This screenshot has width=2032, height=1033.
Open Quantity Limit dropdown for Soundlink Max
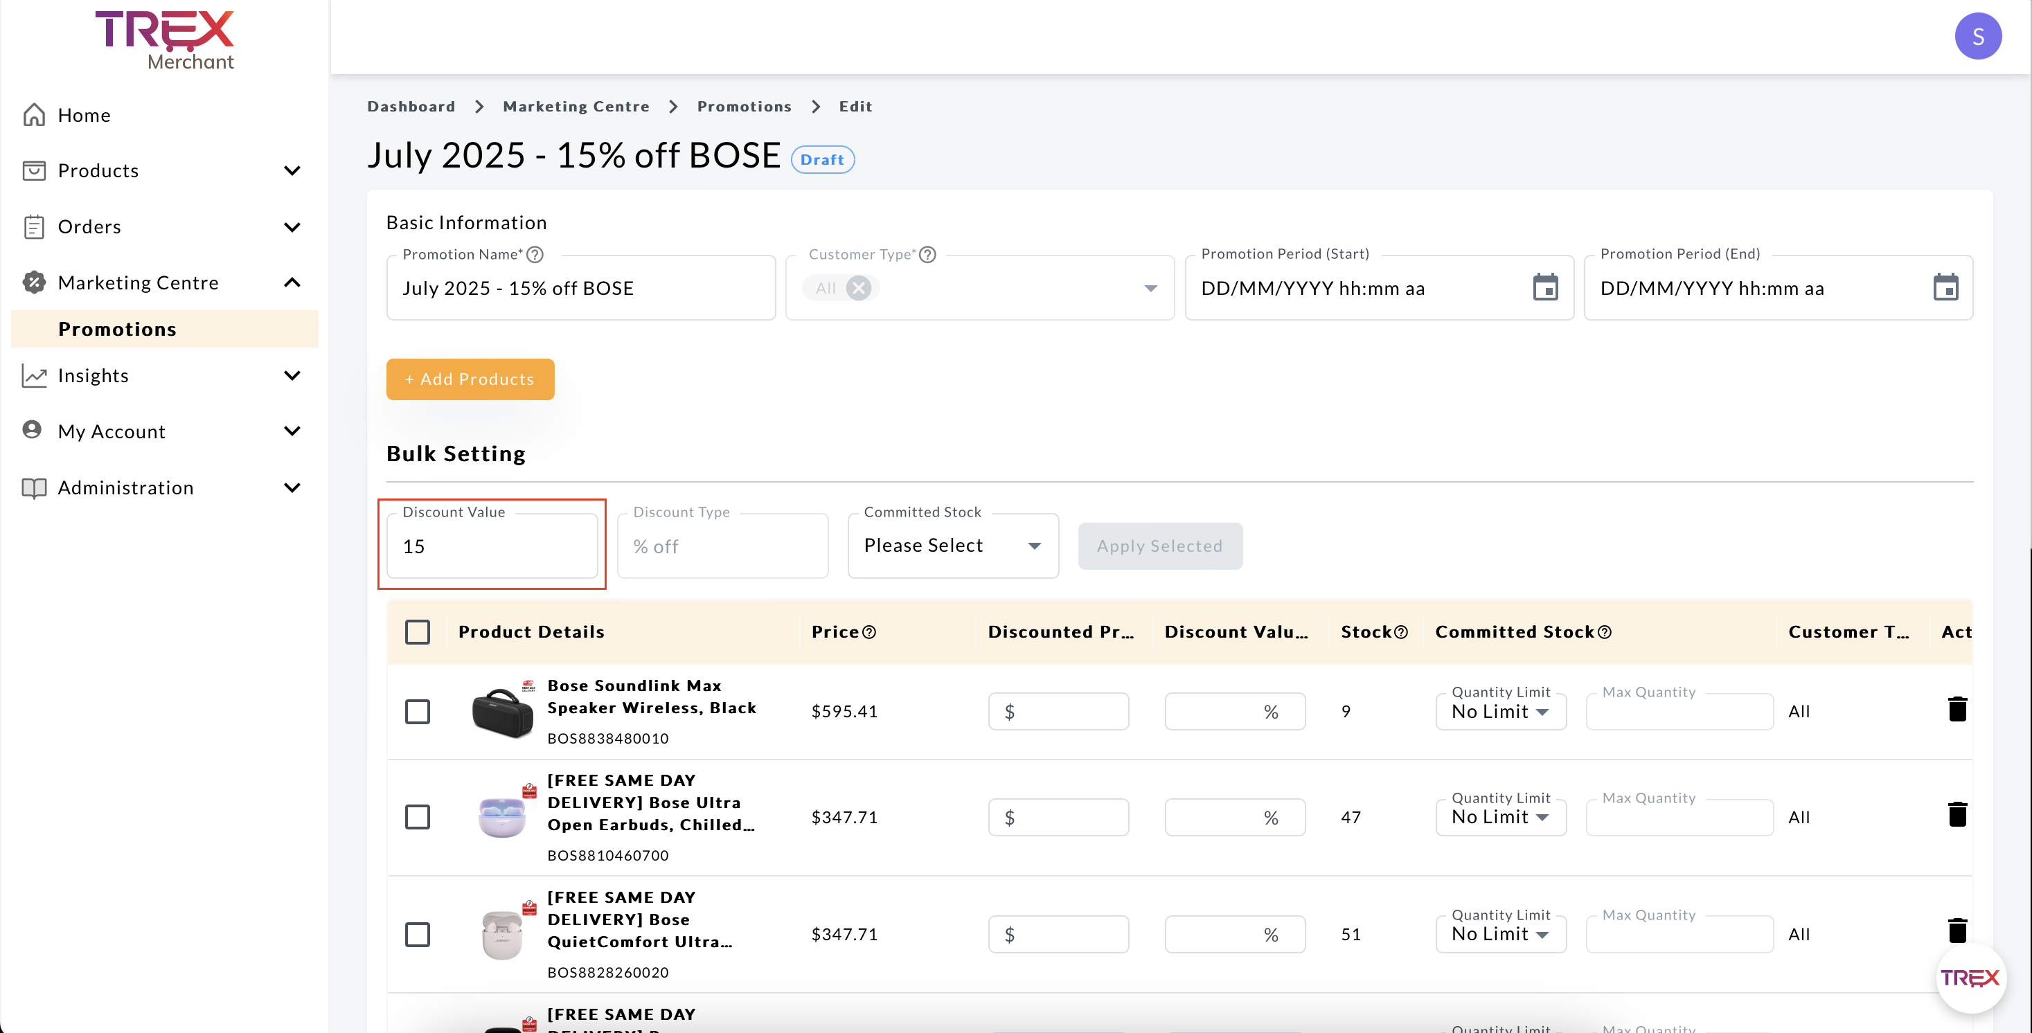tap(1499, 711)
